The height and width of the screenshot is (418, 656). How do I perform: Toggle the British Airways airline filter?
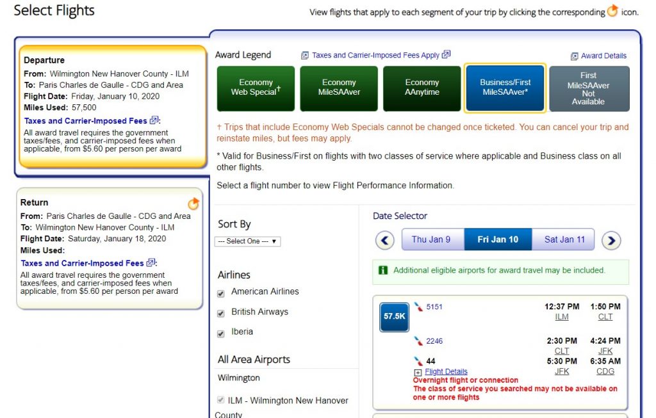tap(221, 313)
